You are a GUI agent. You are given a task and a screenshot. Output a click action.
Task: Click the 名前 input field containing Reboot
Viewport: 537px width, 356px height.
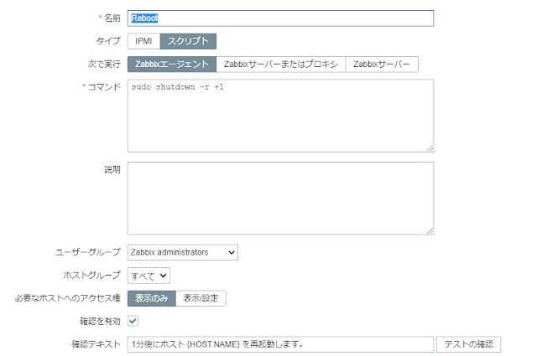280,18
